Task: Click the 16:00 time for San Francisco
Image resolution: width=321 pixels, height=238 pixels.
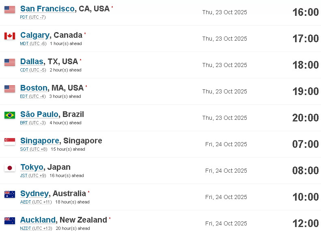Action: coord(306,12)
